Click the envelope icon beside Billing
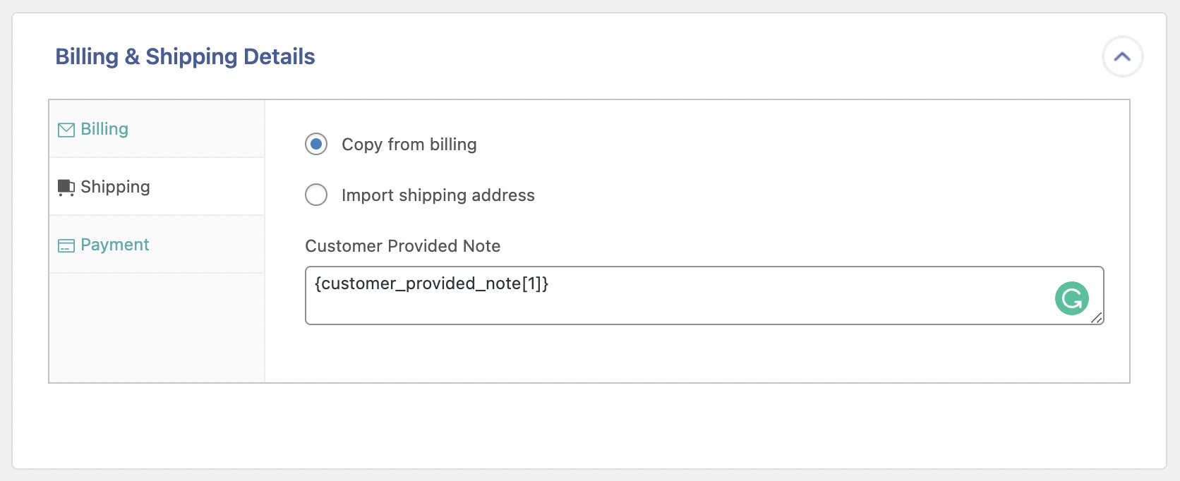The height and width of the screenshot is (481, 1180). pos(66,130)
